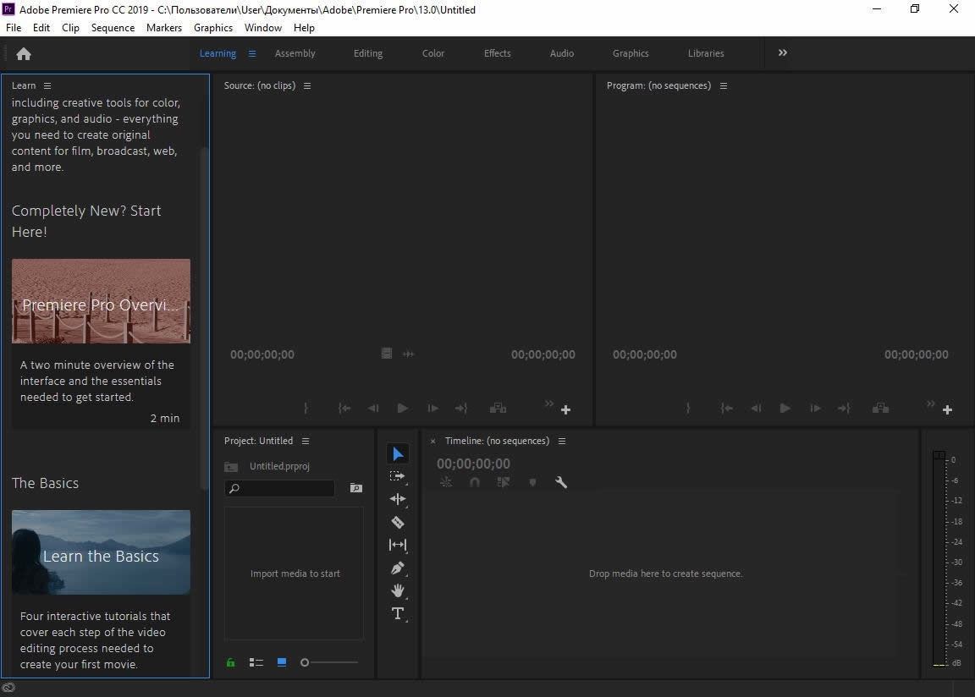Expand Source monitor transport overflow chevron
Image resolution: width=975 pixels, height=697 pixels.
coord(549,403)
